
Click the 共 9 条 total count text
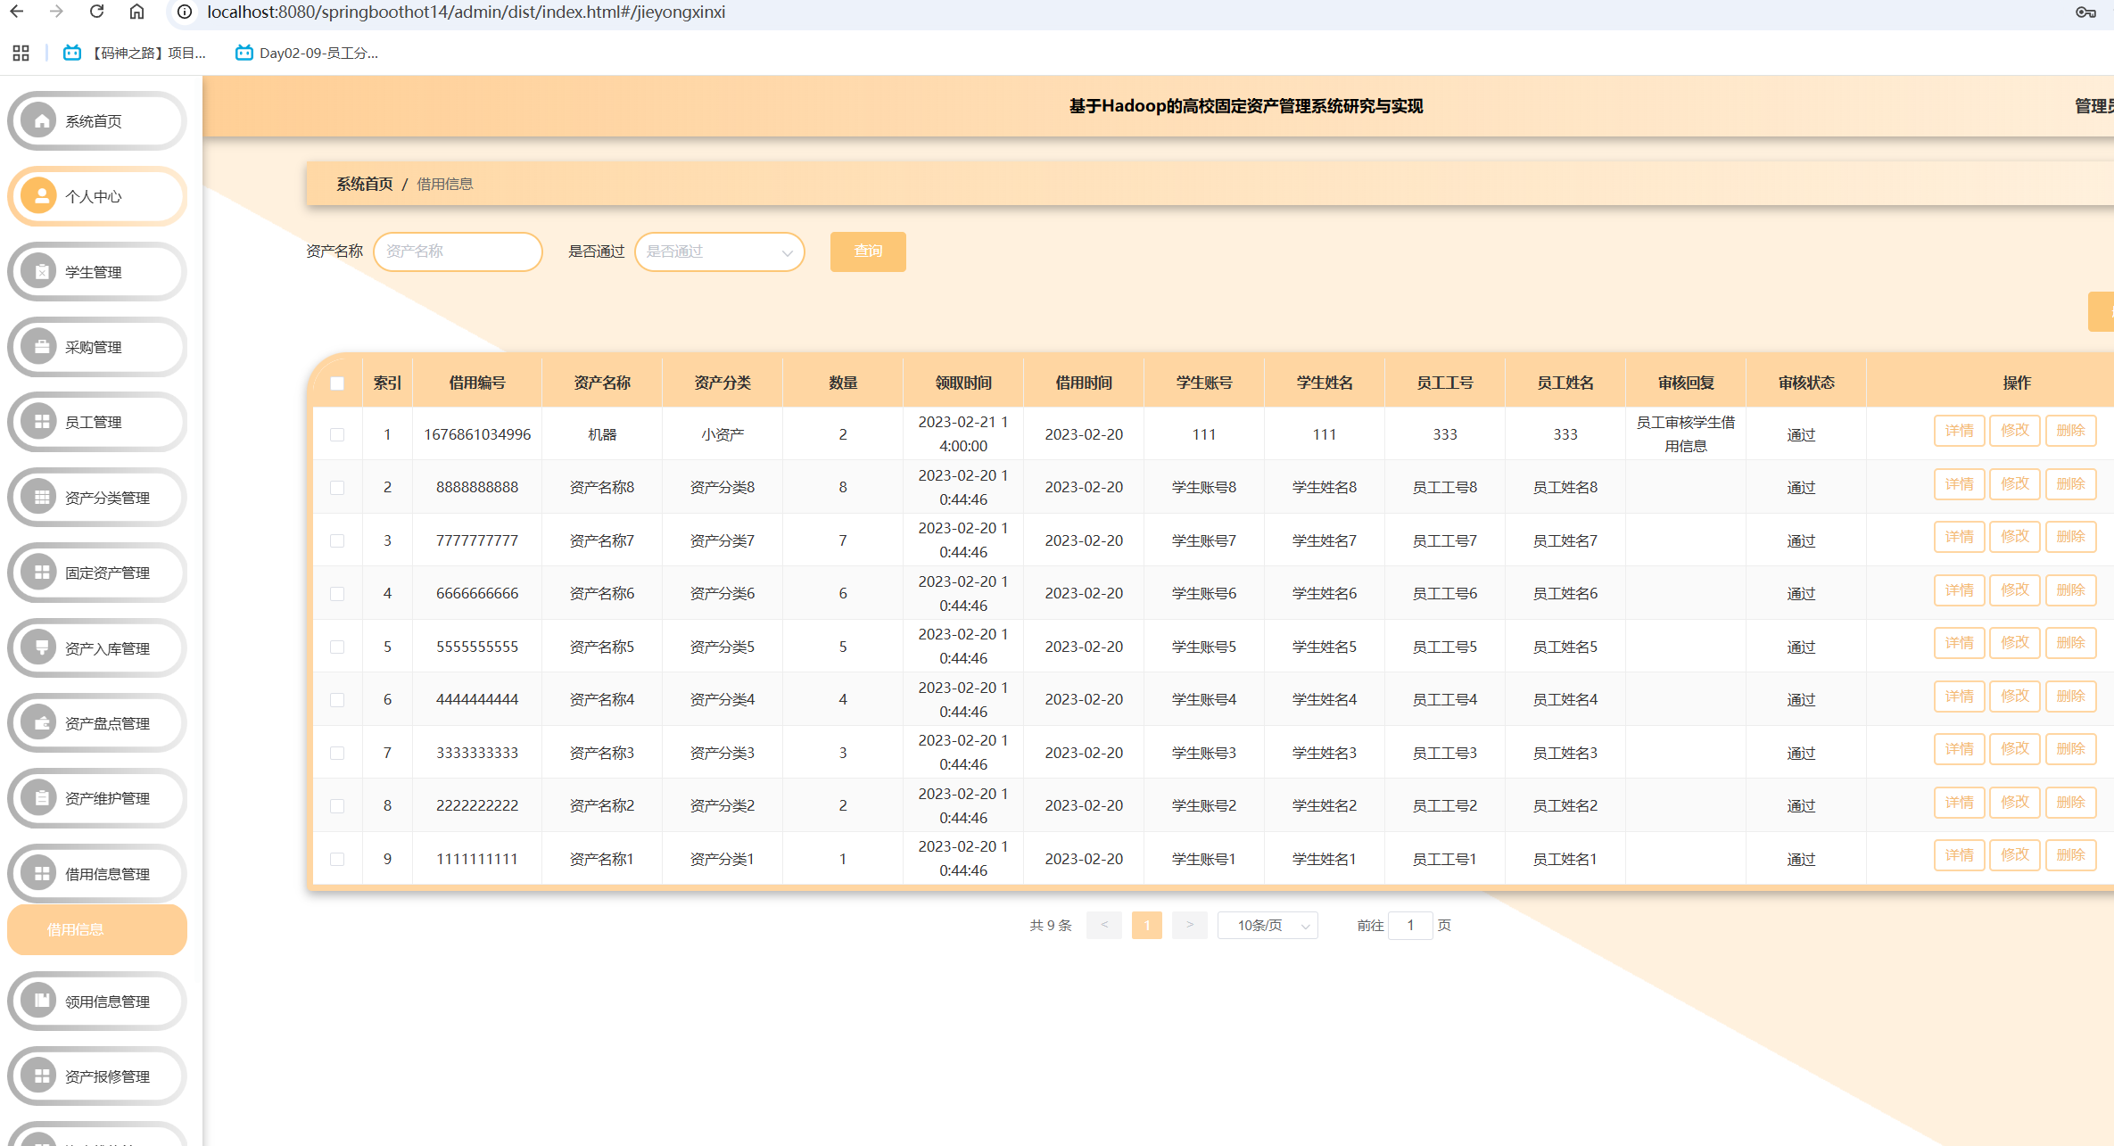pyautogui.click(x=1050, y=925)
